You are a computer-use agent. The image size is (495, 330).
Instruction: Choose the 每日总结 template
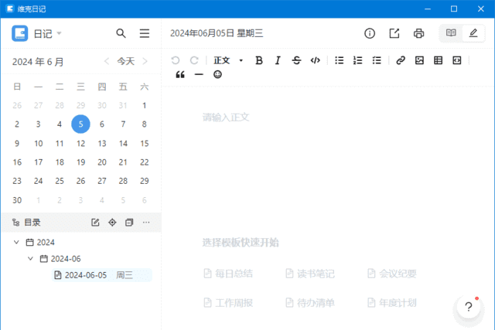tap(228, 274)
